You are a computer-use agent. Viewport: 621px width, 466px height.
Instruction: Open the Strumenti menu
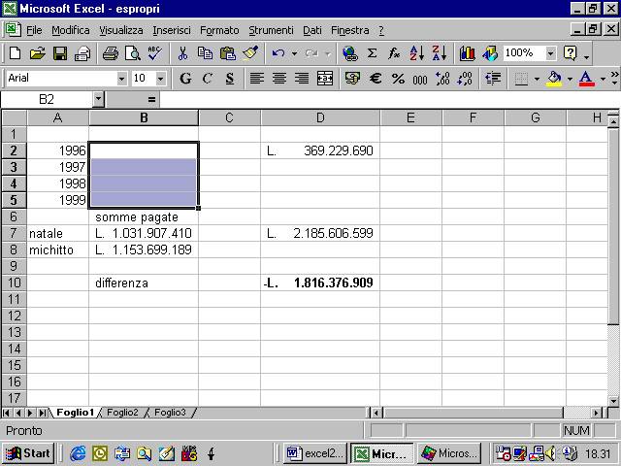(271, 30)
